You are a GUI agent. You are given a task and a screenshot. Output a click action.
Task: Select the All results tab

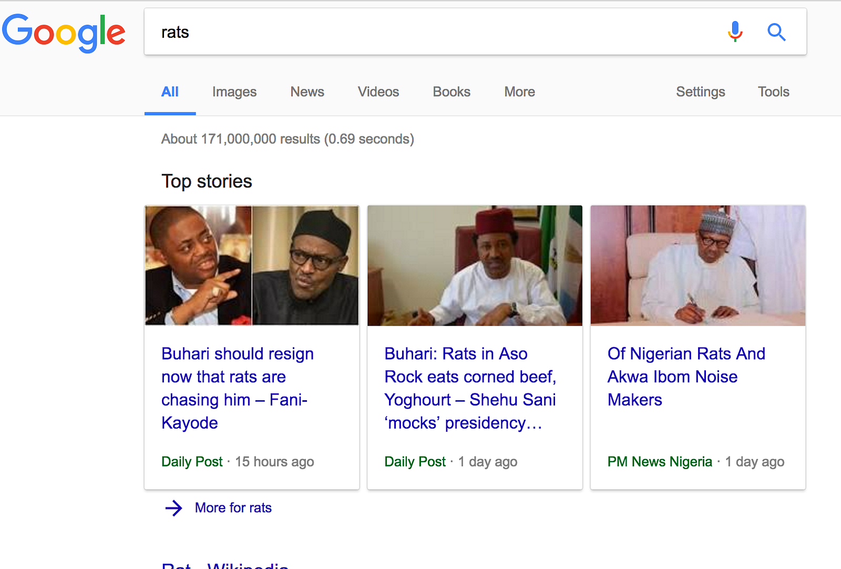(x=170, y=92)
